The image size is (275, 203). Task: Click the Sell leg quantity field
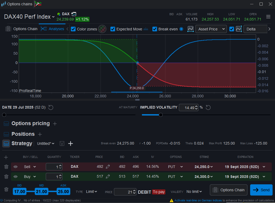click(x=54, y=167)
